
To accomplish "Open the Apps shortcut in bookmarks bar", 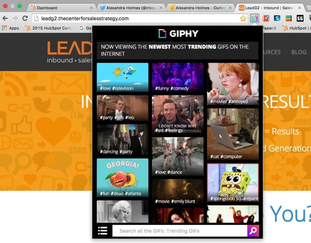I will click(x=10, y=28).
